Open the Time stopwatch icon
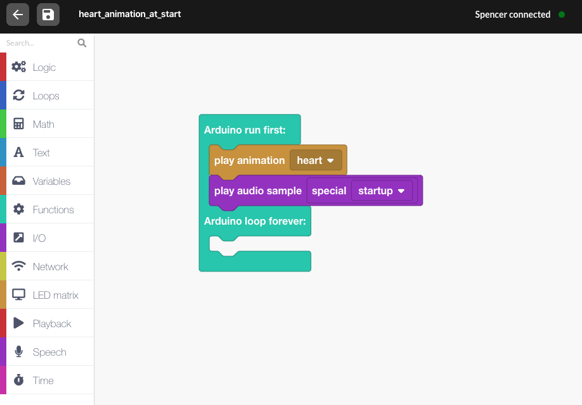The image size is (582, 405). pos(18,380)
